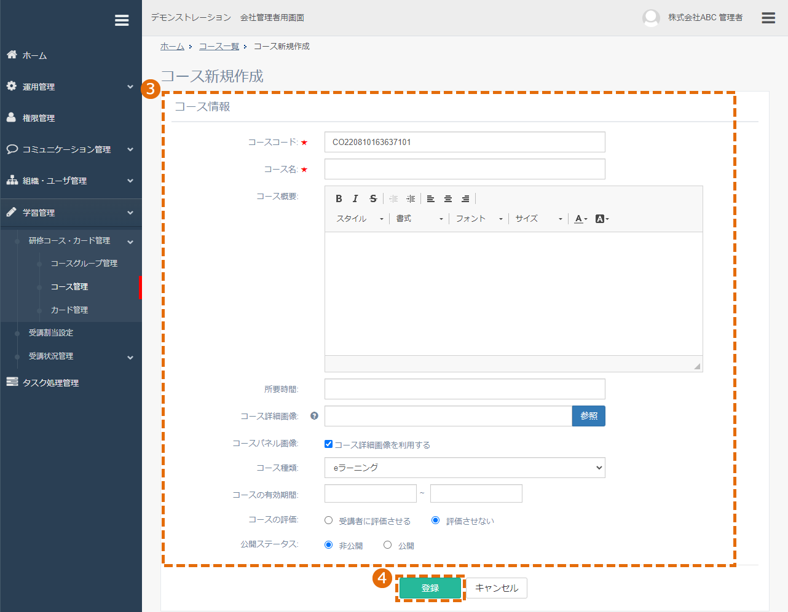Focus the コース名 input field
Image resolution: width=788 pixels, height=612 pixels.
(x=465, y=169)
